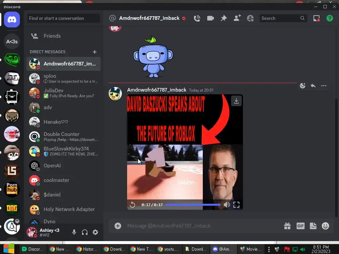Focus Find or start a conversation box
The image size is (339, 254).
click(64, 19)
